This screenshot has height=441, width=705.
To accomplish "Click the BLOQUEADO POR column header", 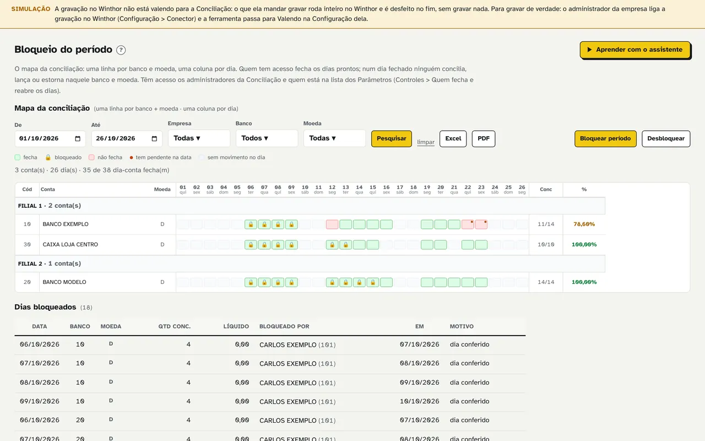I will (284, 326).
